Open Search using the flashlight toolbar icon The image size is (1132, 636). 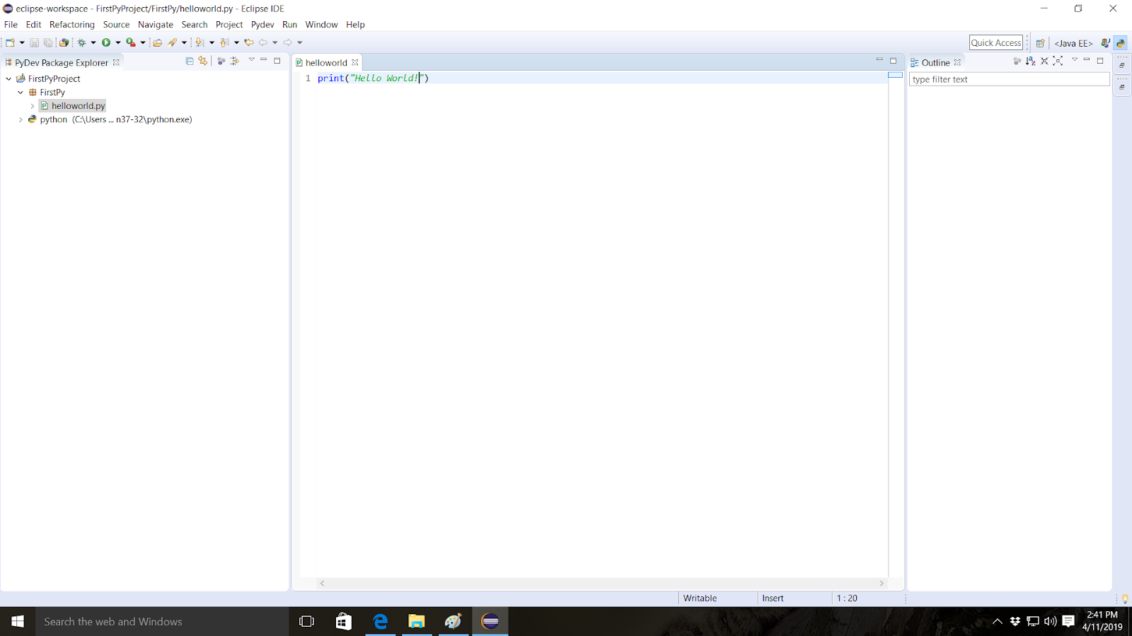[173, 42]
